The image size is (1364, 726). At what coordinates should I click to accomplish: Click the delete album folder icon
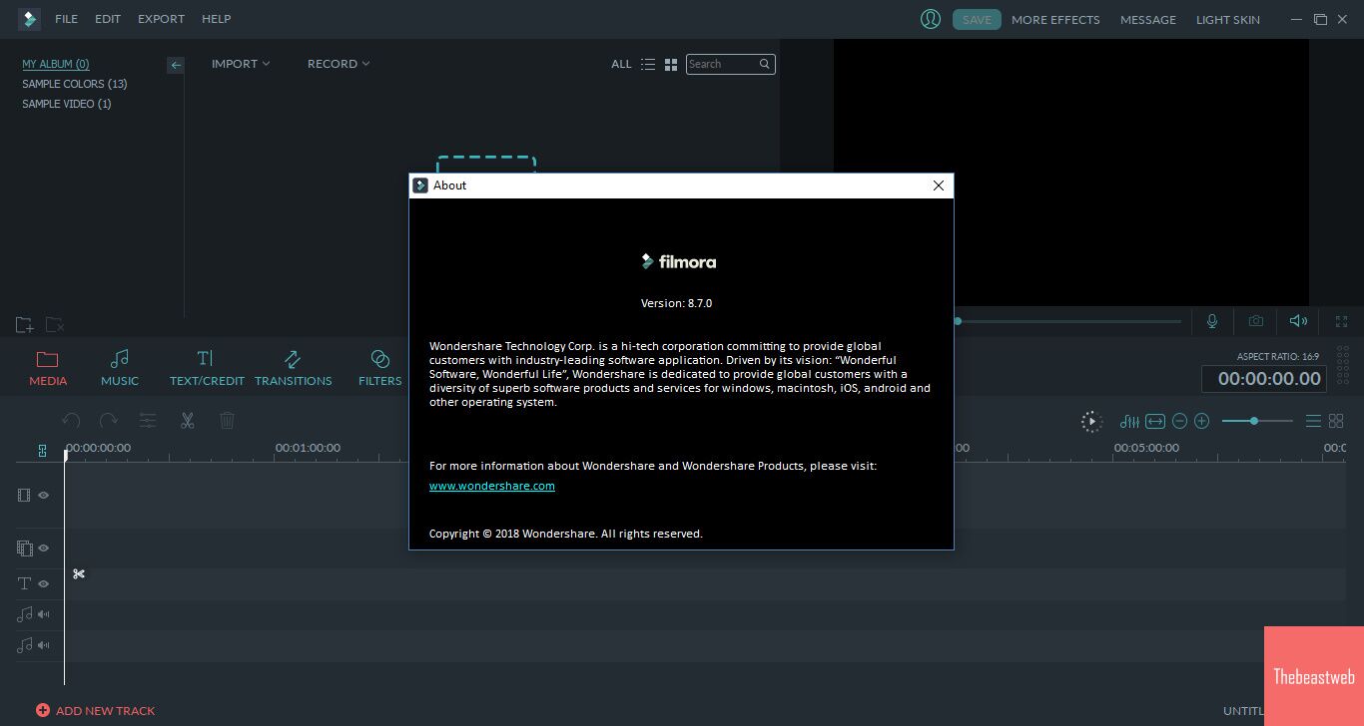pos(55,324)
